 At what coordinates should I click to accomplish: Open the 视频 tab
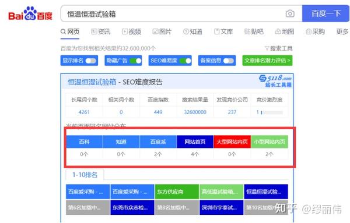(x=131, y=31)
